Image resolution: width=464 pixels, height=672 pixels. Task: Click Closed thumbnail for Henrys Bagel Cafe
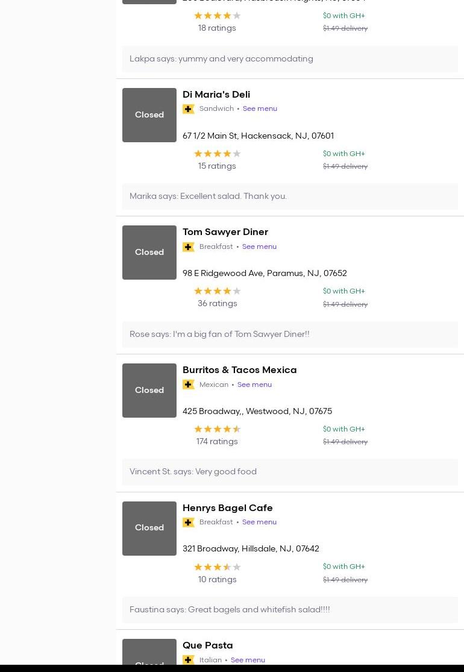[x=149, y=528]
